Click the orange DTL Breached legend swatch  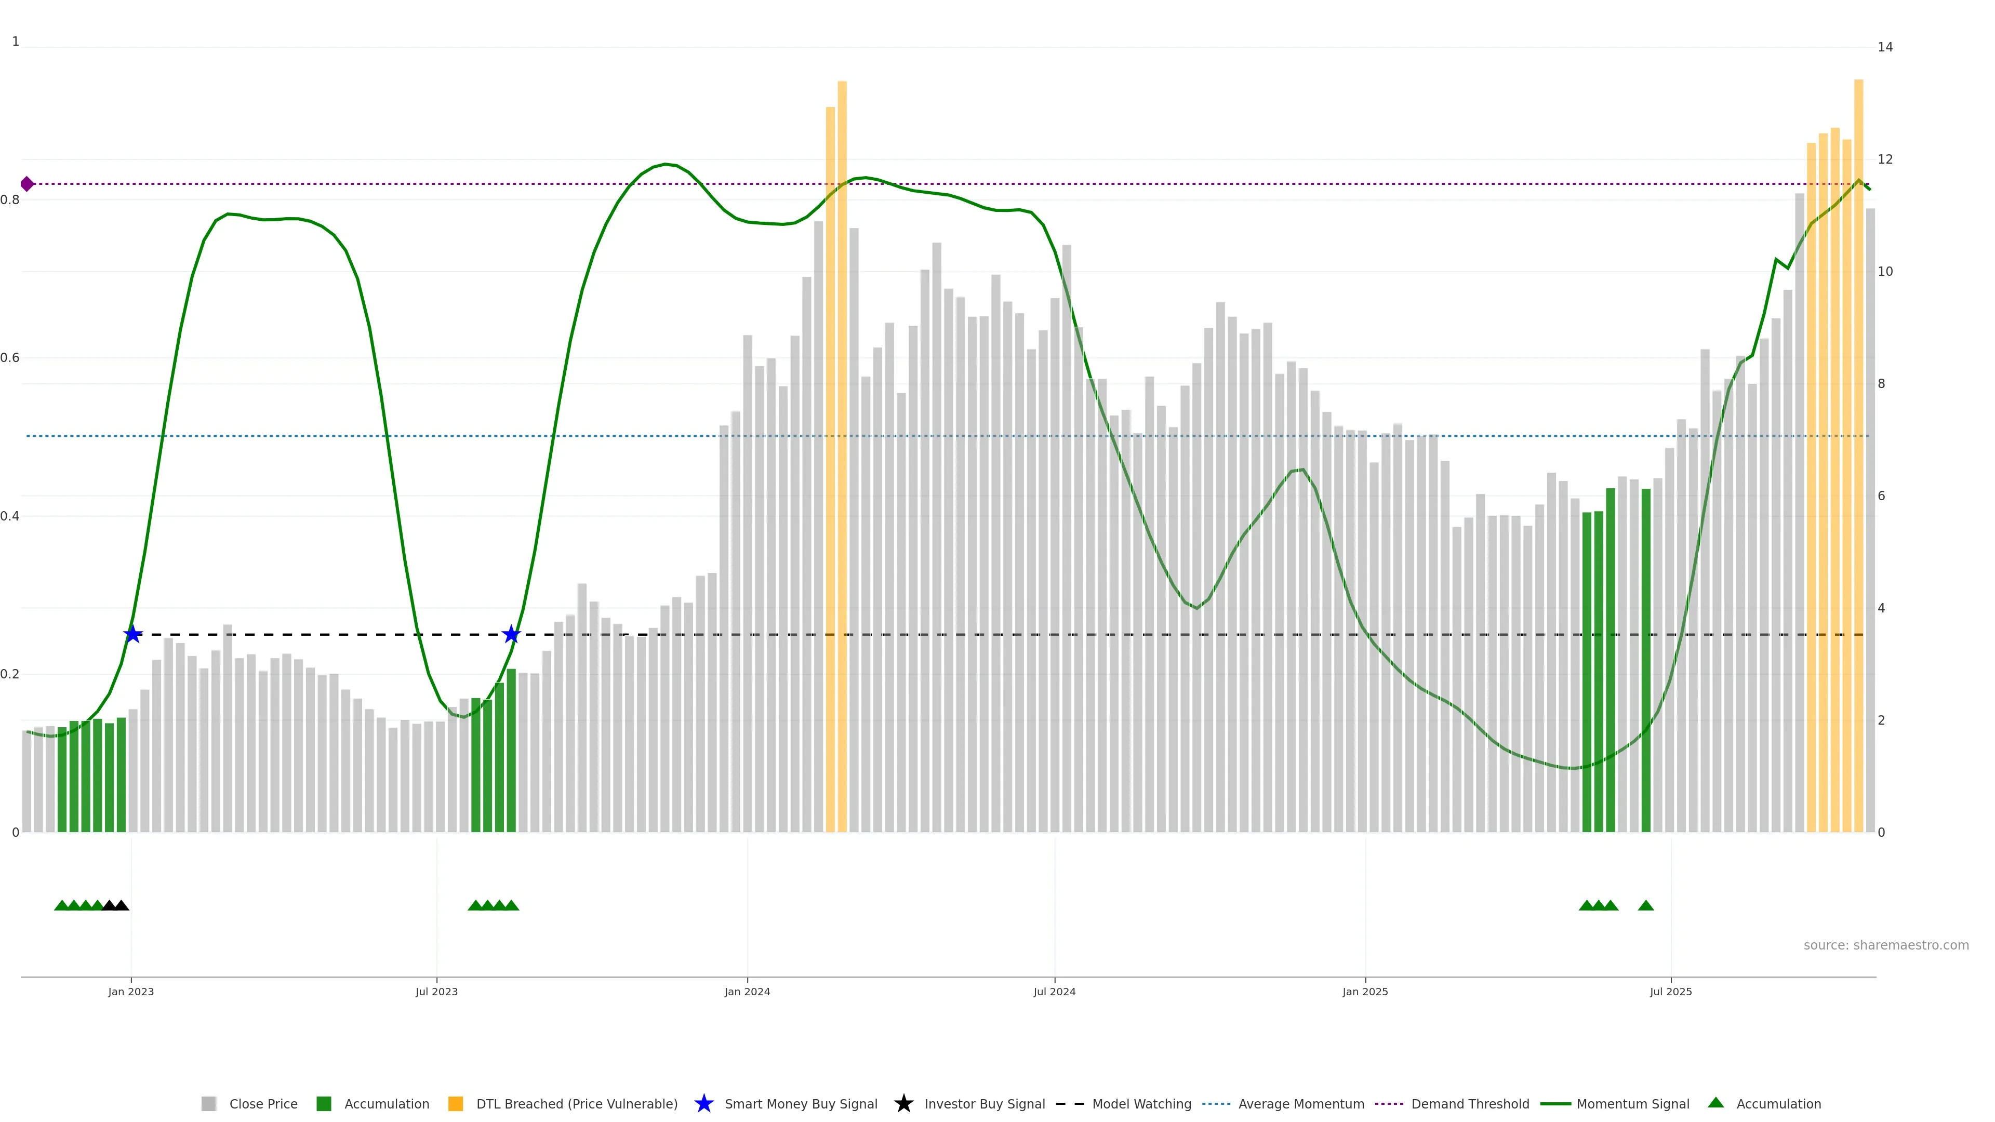pos(456,1103)
